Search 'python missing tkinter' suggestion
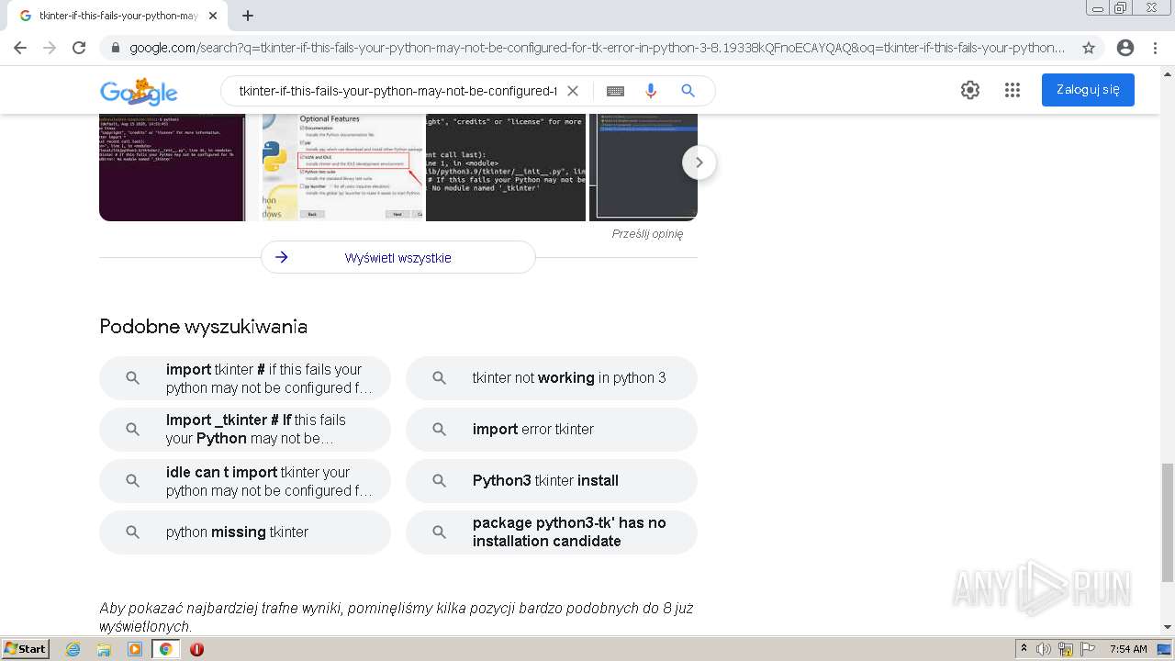This screenshot has height=661, width=1175. [245, 532]
